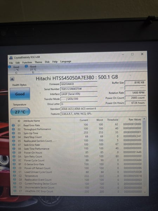Click the Raw Values column header

tap(135, 119)
